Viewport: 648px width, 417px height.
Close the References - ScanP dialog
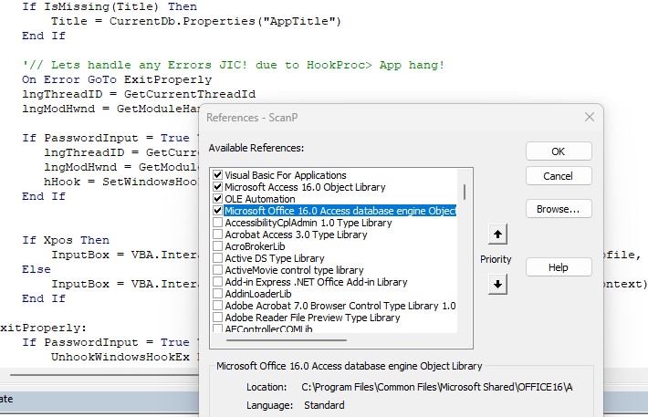click(590, 118)
